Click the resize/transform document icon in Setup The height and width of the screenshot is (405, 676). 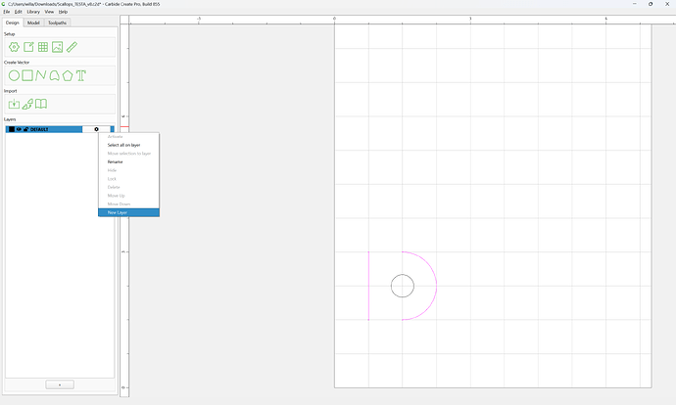28,47
